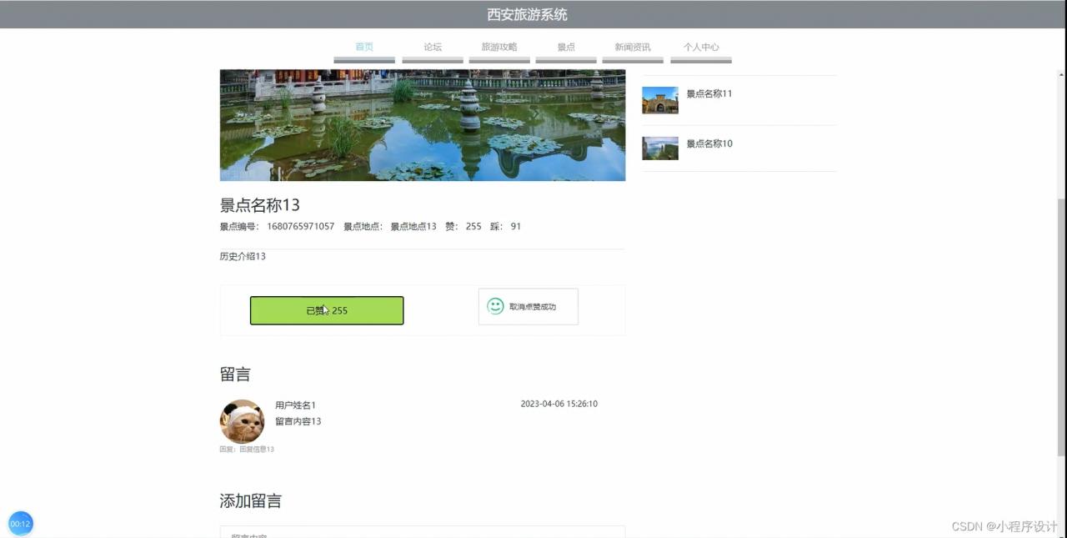Image resolution: width=1067 pixels, height=538 pixels.
Task: Click the 景点名称10 thumbnail image
Action: [659, 148]
